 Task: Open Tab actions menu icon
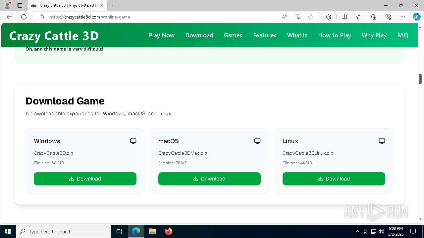(20, 5)
